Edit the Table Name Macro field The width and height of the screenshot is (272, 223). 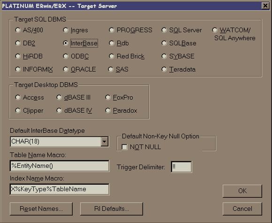[60, 166]
